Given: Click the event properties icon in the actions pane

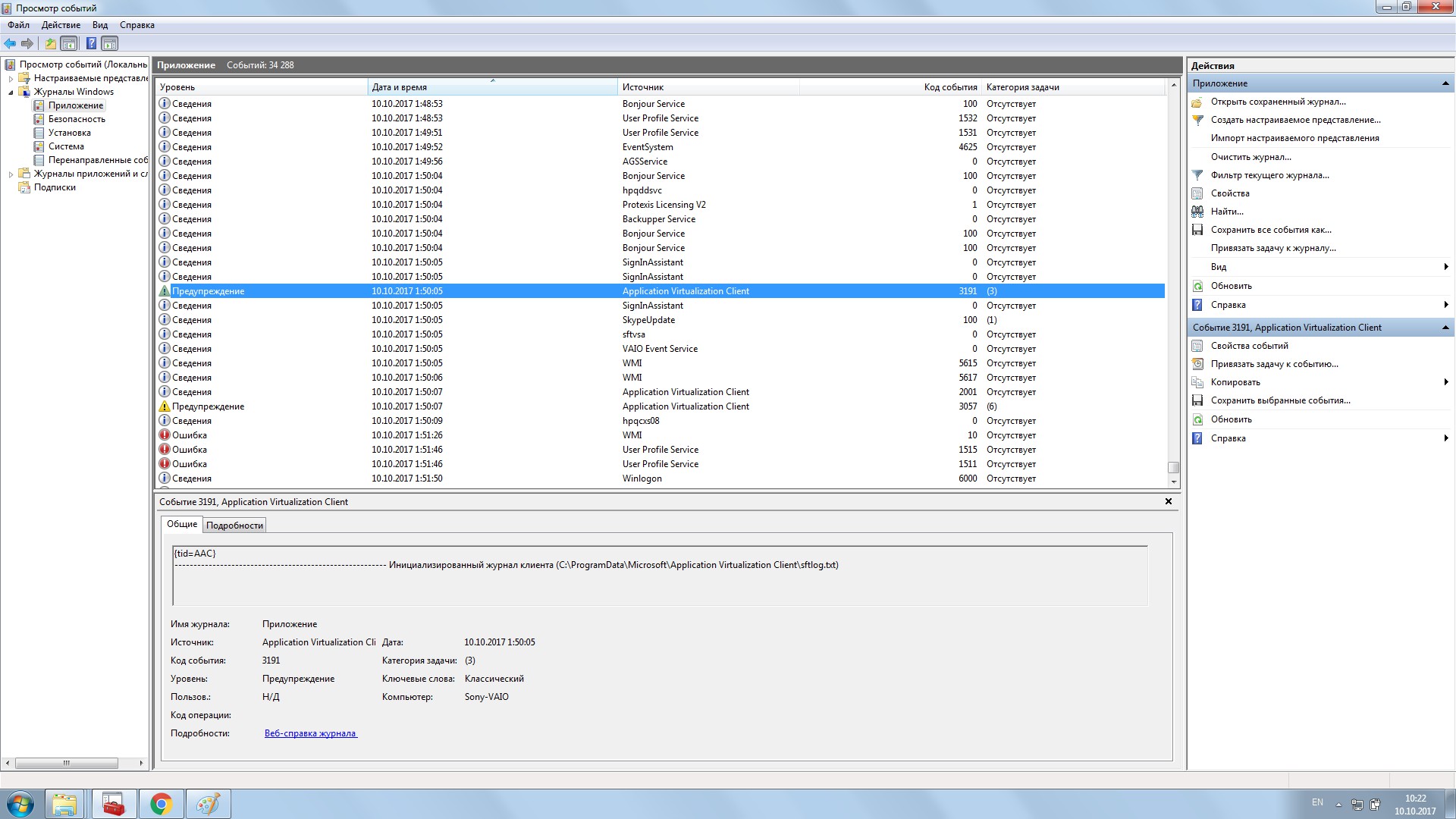Looking at the screenshot, I should 1197,346.
